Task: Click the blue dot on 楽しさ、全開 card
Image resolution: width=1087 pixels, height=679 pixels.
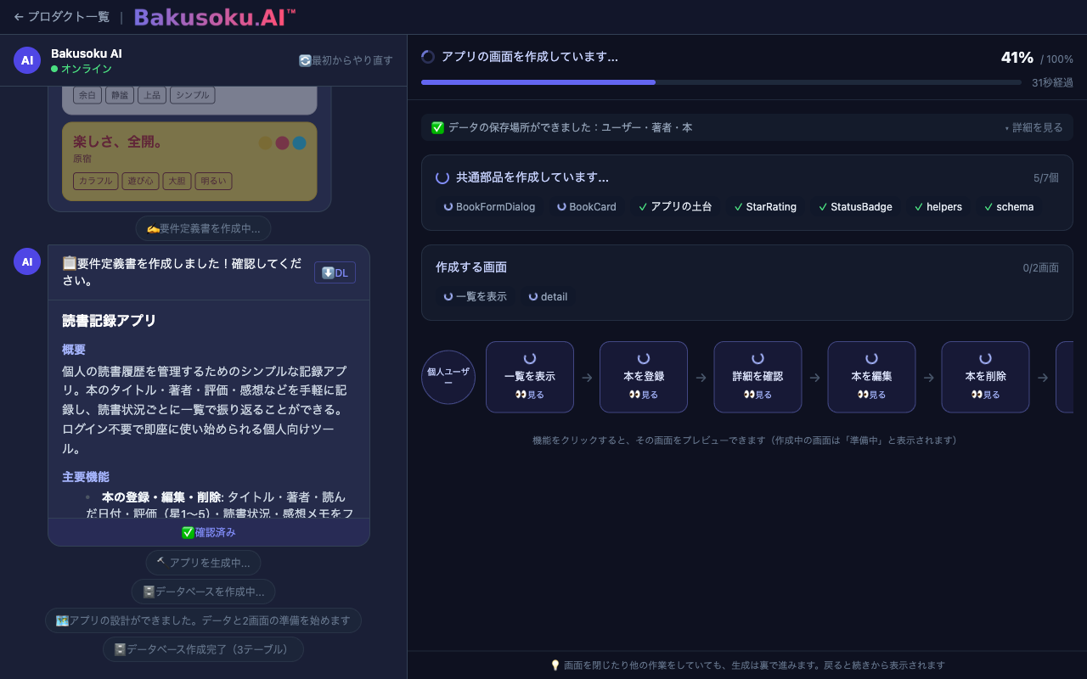Action: [x=299, y=143]
